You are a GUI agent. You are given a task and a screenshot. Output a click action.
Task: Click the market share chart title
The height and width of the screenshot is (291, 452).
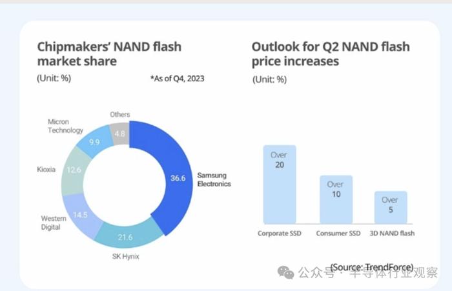pyautogui.click(x=109, y=54)
